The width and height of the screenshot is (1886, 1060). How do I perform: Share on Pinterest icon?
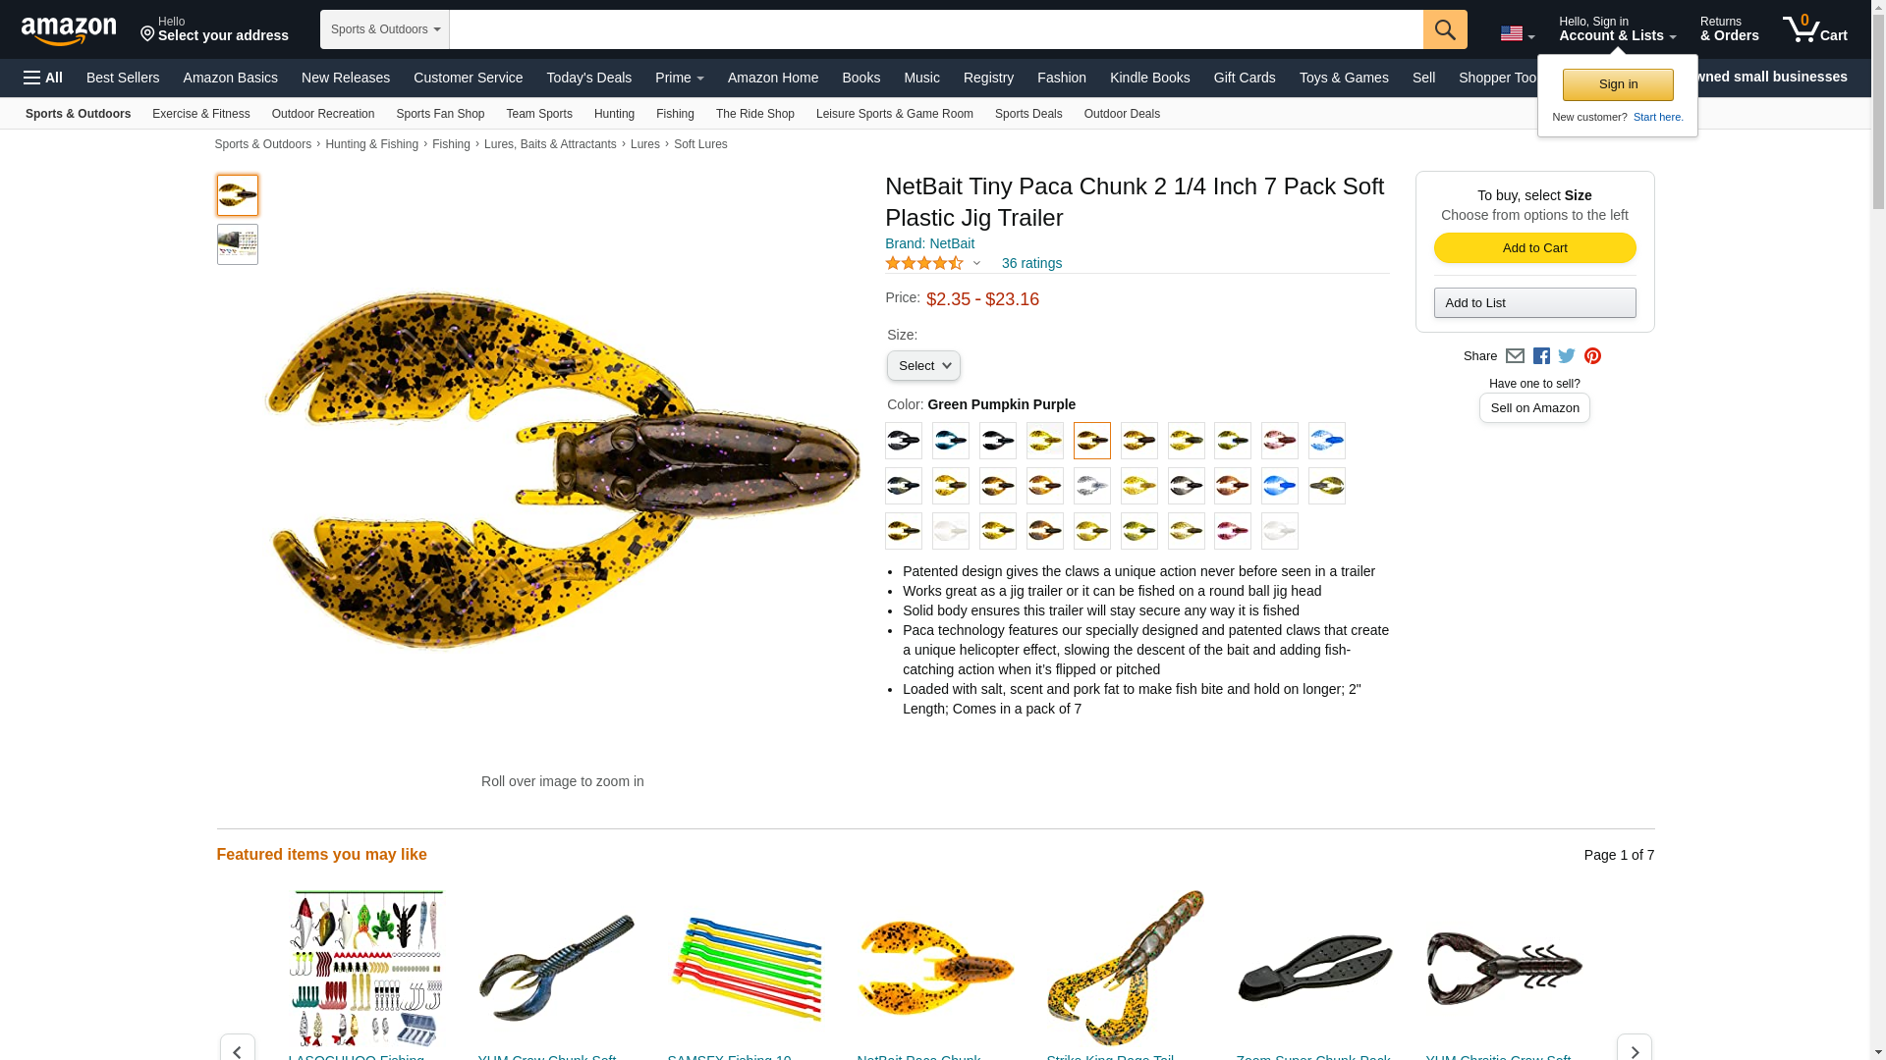(1592, 356)
